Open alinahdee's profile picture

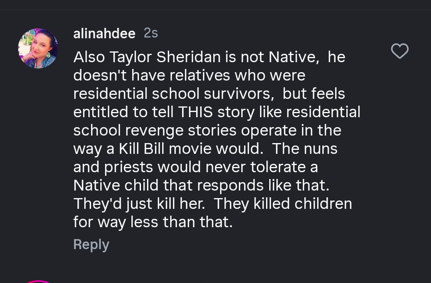coord(38,48)
